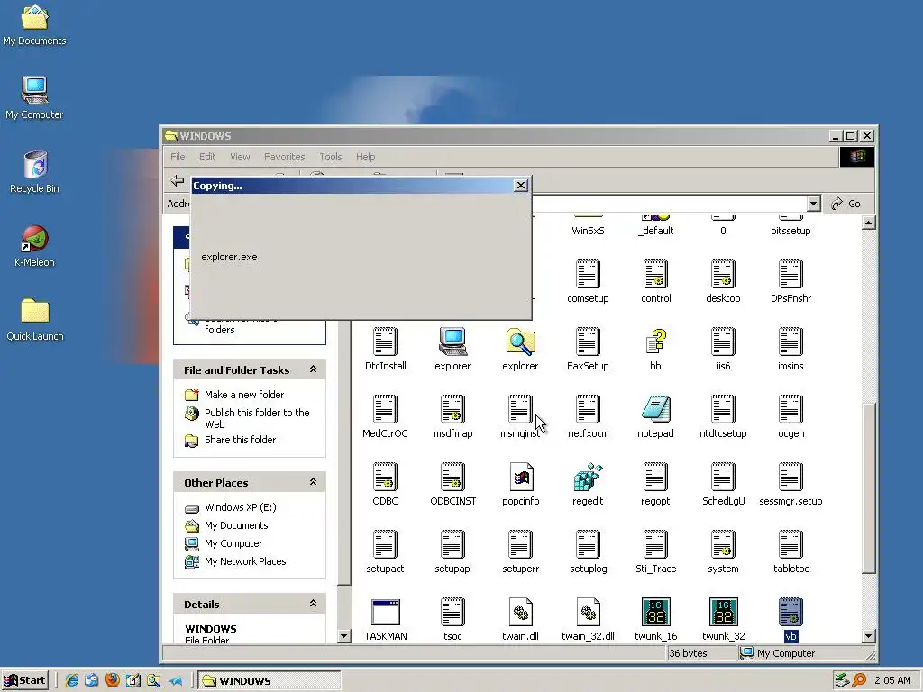
Task: Select the popcinfo file icon
Action: (x=520, y=477)
